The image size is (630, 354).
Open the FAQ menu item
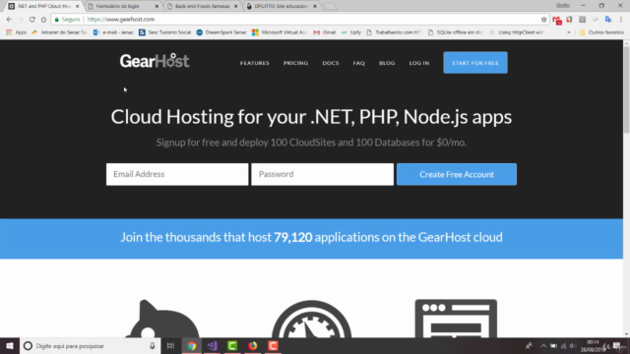point(358,63)
